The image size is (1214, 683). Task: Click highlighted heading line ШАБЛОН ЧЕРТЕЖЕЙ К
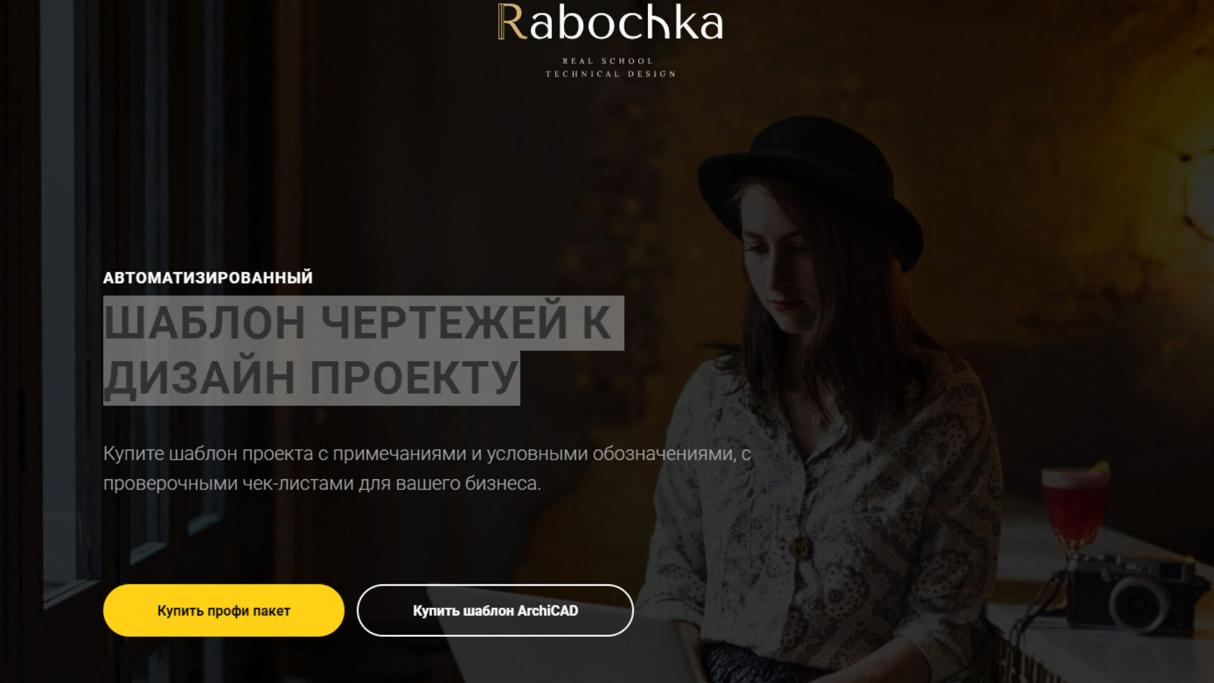[x=358, y=323]
